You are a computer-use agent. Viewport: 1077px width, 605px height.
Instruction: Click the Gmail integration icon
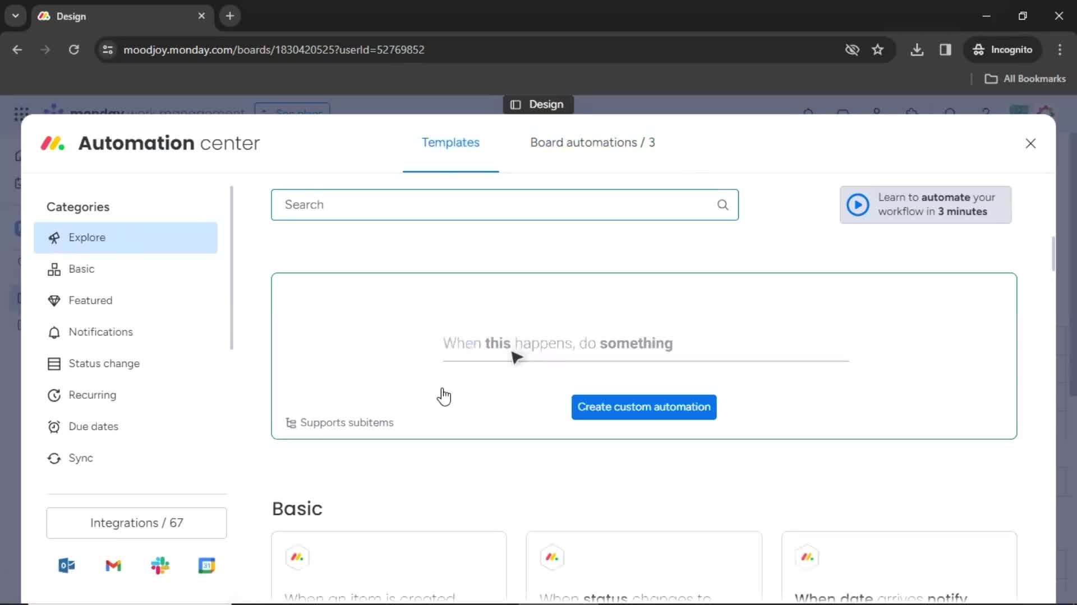coord(113,566)
